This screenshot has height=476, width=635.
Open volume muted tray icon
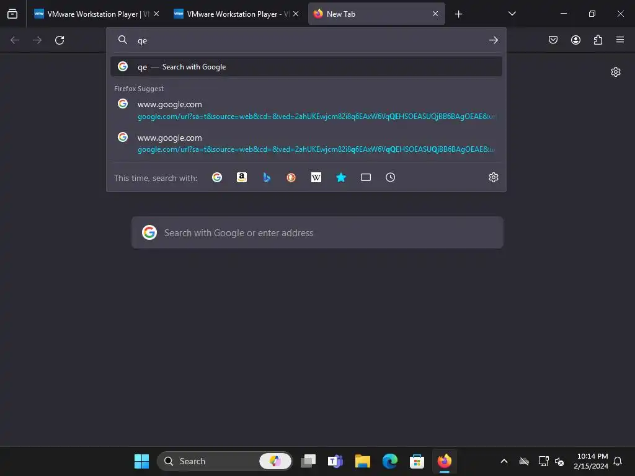click(x=559, y=461)
